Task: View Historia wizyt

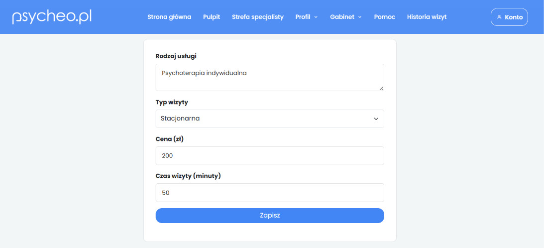Action: coord(427,17)
